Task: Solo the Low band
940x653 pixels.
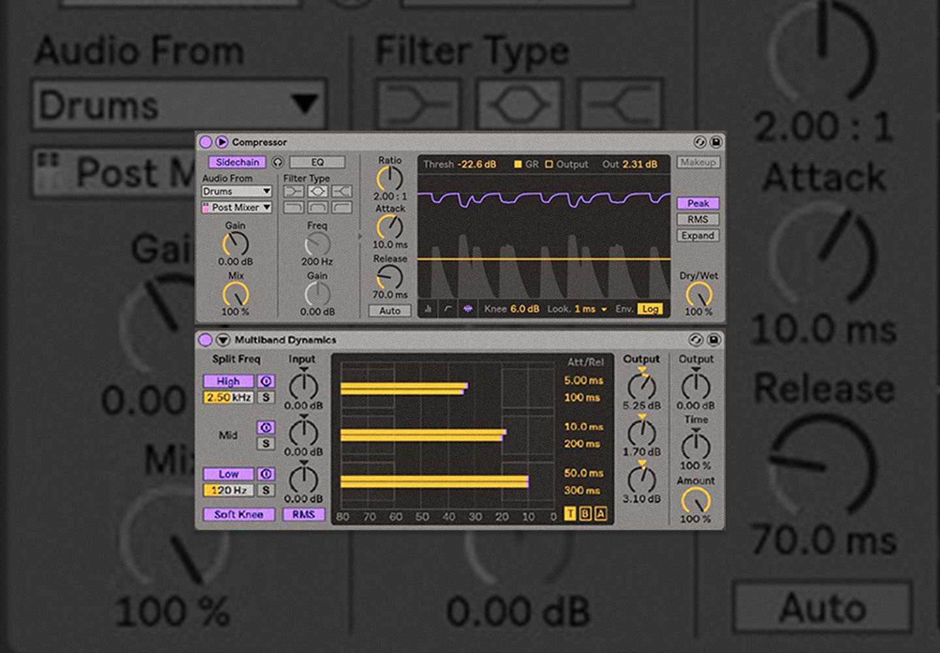Action: pos(266,490)
